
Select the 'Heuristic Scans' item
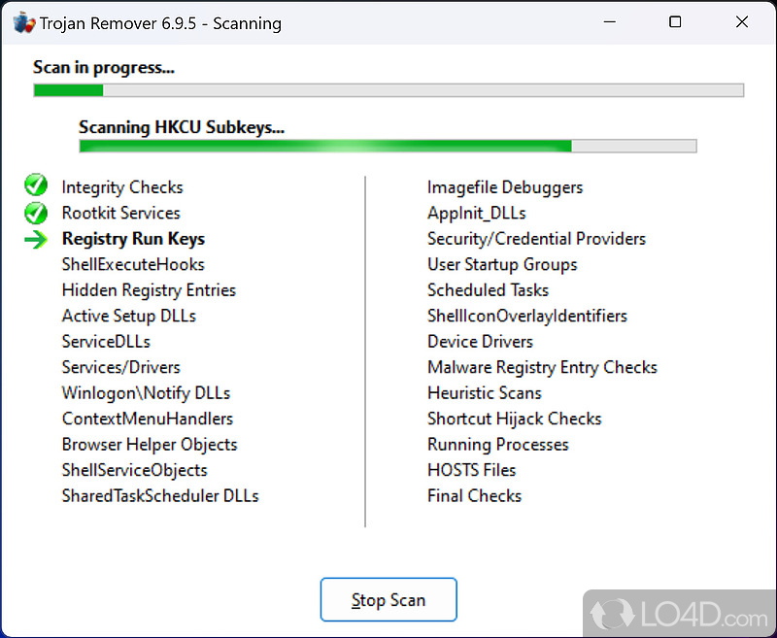[x=485, y=393]
